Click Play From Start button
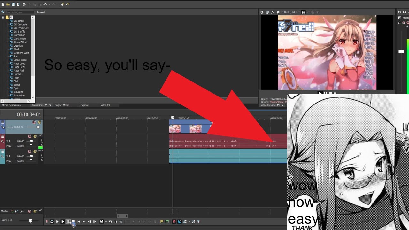The width and height of the screenshot is (409, 230). click(x=57, y=221)
